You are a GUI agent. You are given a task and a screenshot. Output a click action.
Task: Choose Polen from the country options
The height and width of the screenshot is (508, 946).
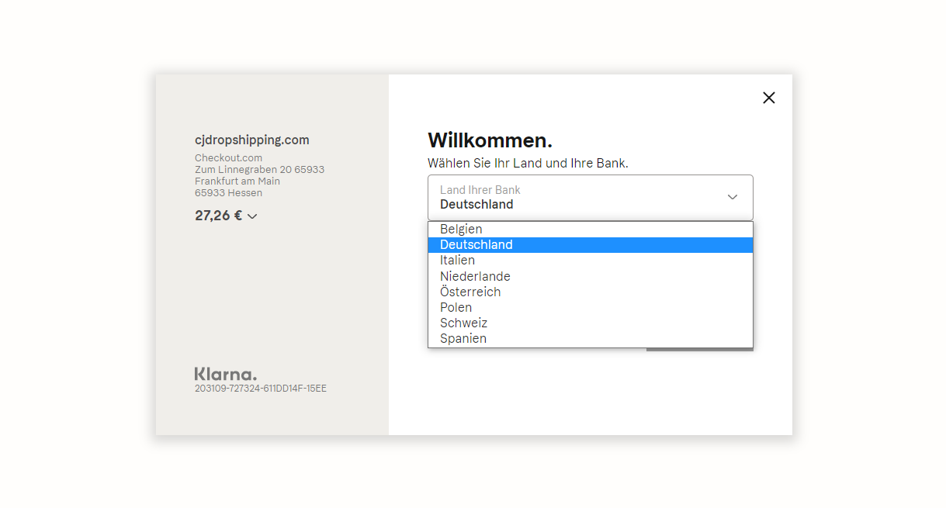(456, 307)
